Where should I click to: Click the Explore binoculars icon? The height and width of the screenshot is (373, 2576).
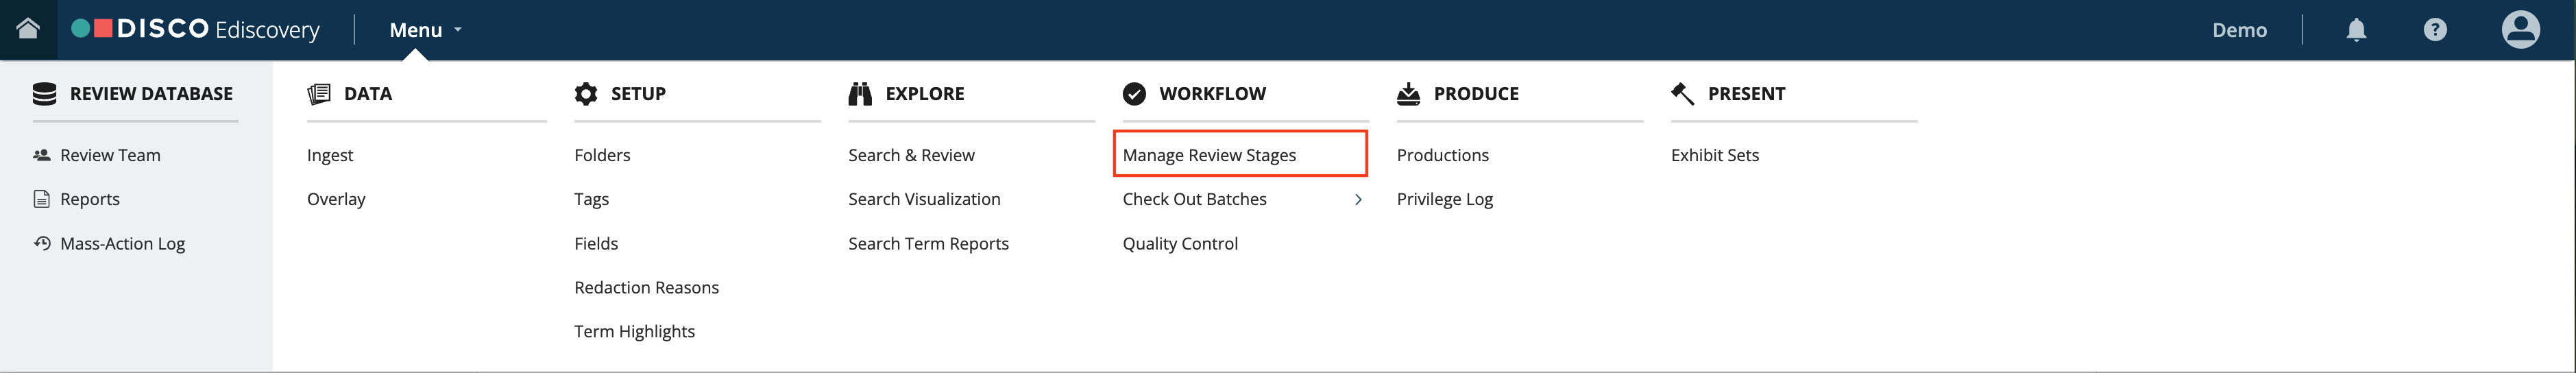860,94
